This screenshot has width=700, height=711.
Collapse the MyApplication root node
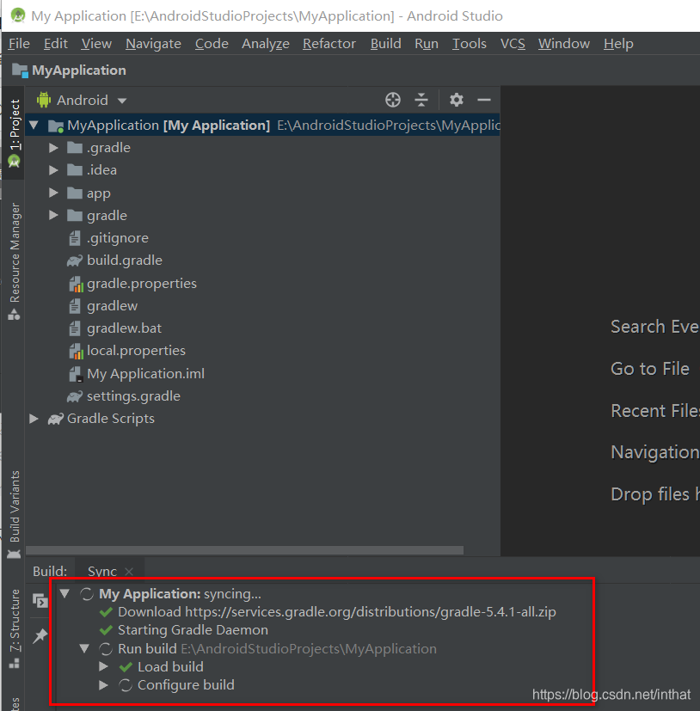coord(34,126)
